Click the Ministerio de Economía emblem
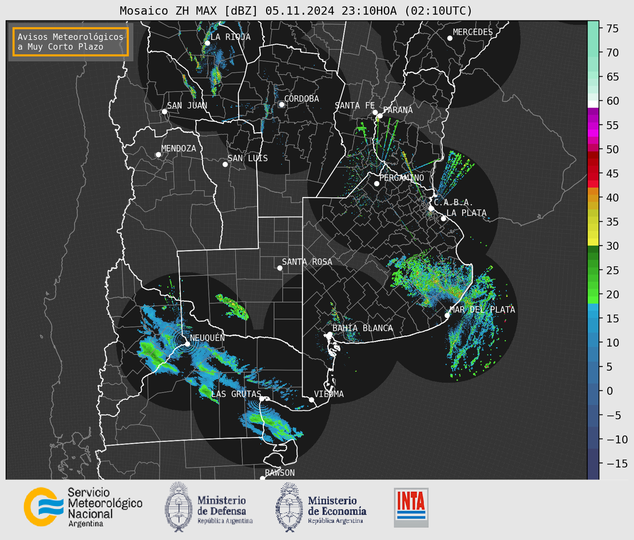Viewport: 634px width, 540px height. click(288, 507)
